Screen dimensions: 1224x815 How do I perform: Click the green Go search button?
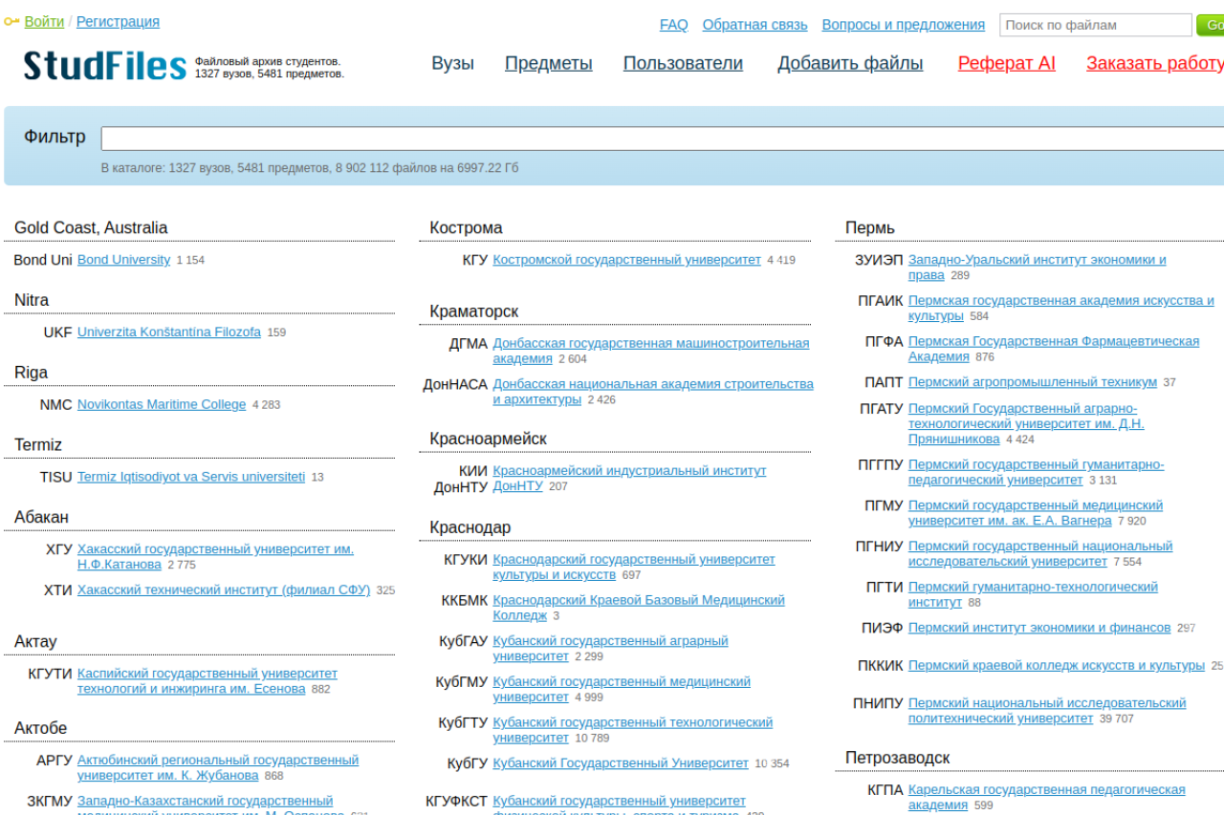coord(1210,25)
